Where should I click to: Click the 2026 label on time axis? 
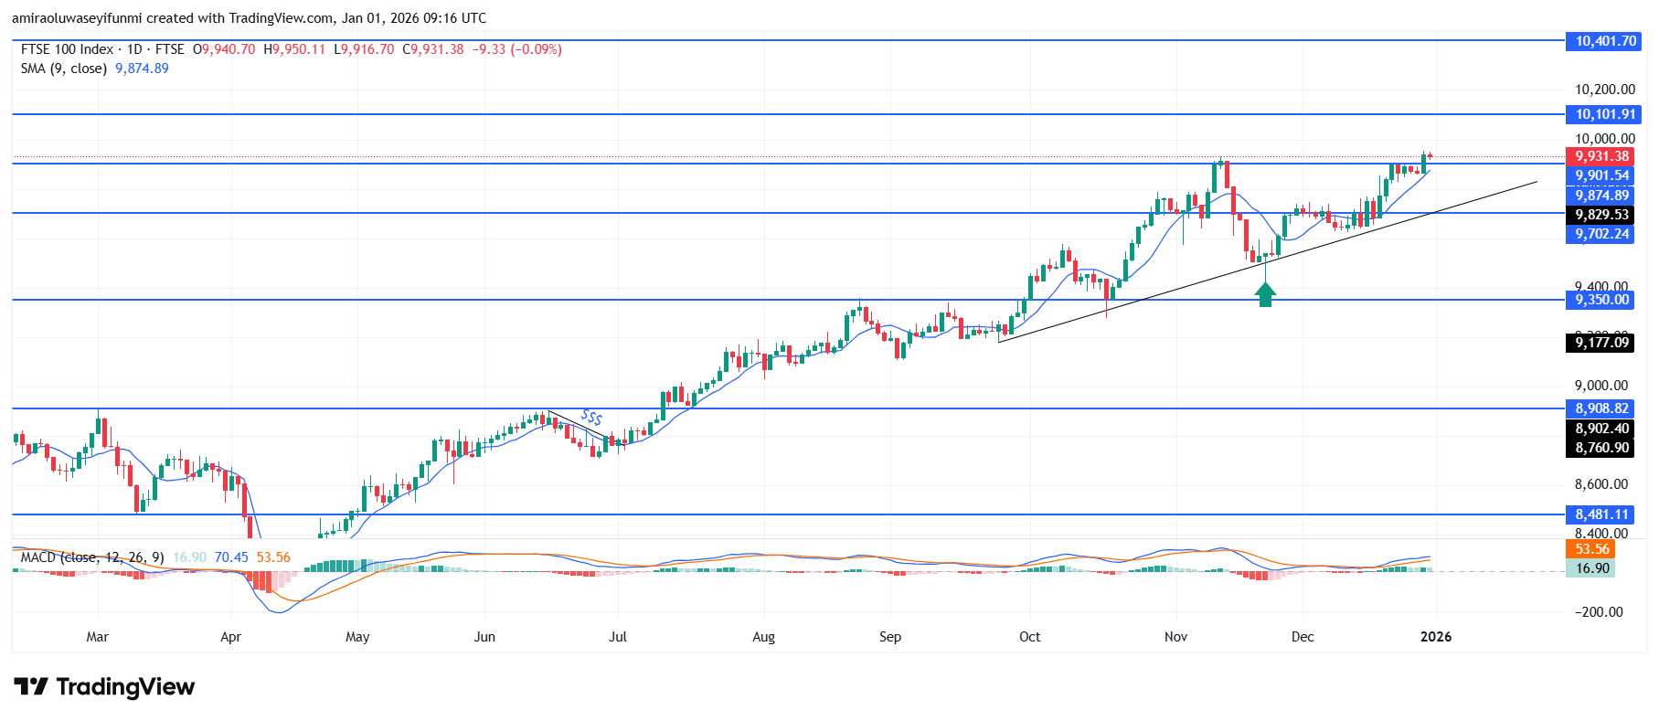pos(1436,637)
